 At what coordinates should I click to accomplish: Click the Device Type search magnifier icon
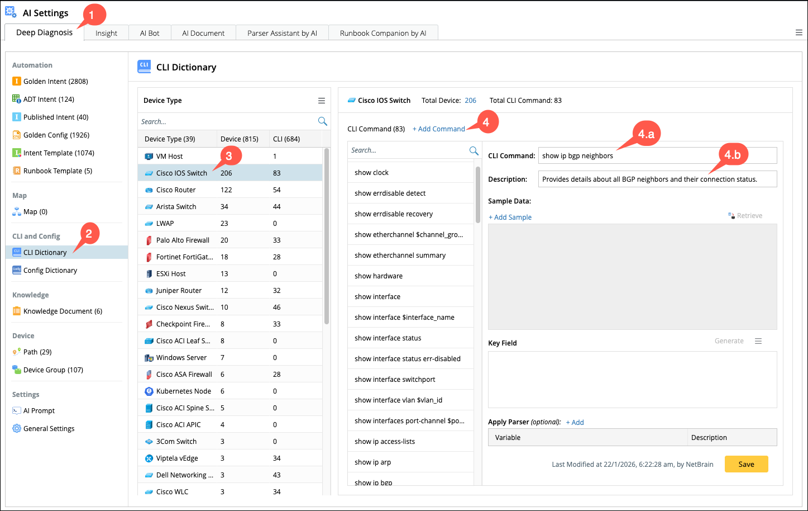click(x=322, y=121)
